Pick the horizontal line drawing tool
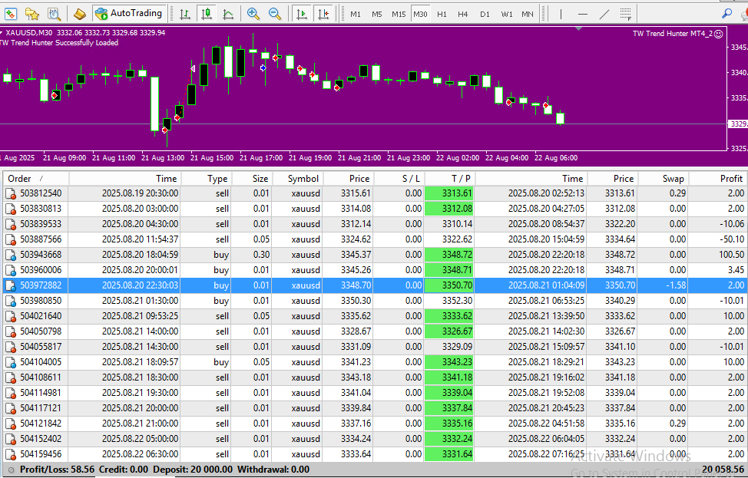Screen dimensions: 748x478 [582, 15]
